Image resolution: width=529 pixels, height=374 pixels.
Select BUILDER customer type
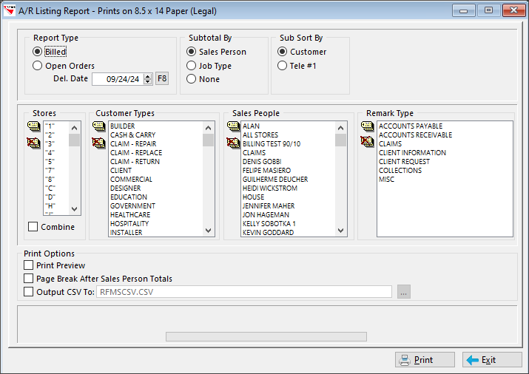click(x=122, y=126)
